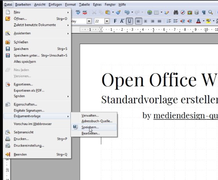
Task: Open the font color dropdown arrow
Action: [x=204, y=21]
